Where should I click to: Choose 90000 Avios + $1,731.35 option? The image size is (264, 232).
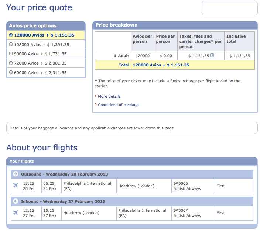pos(11,54)
